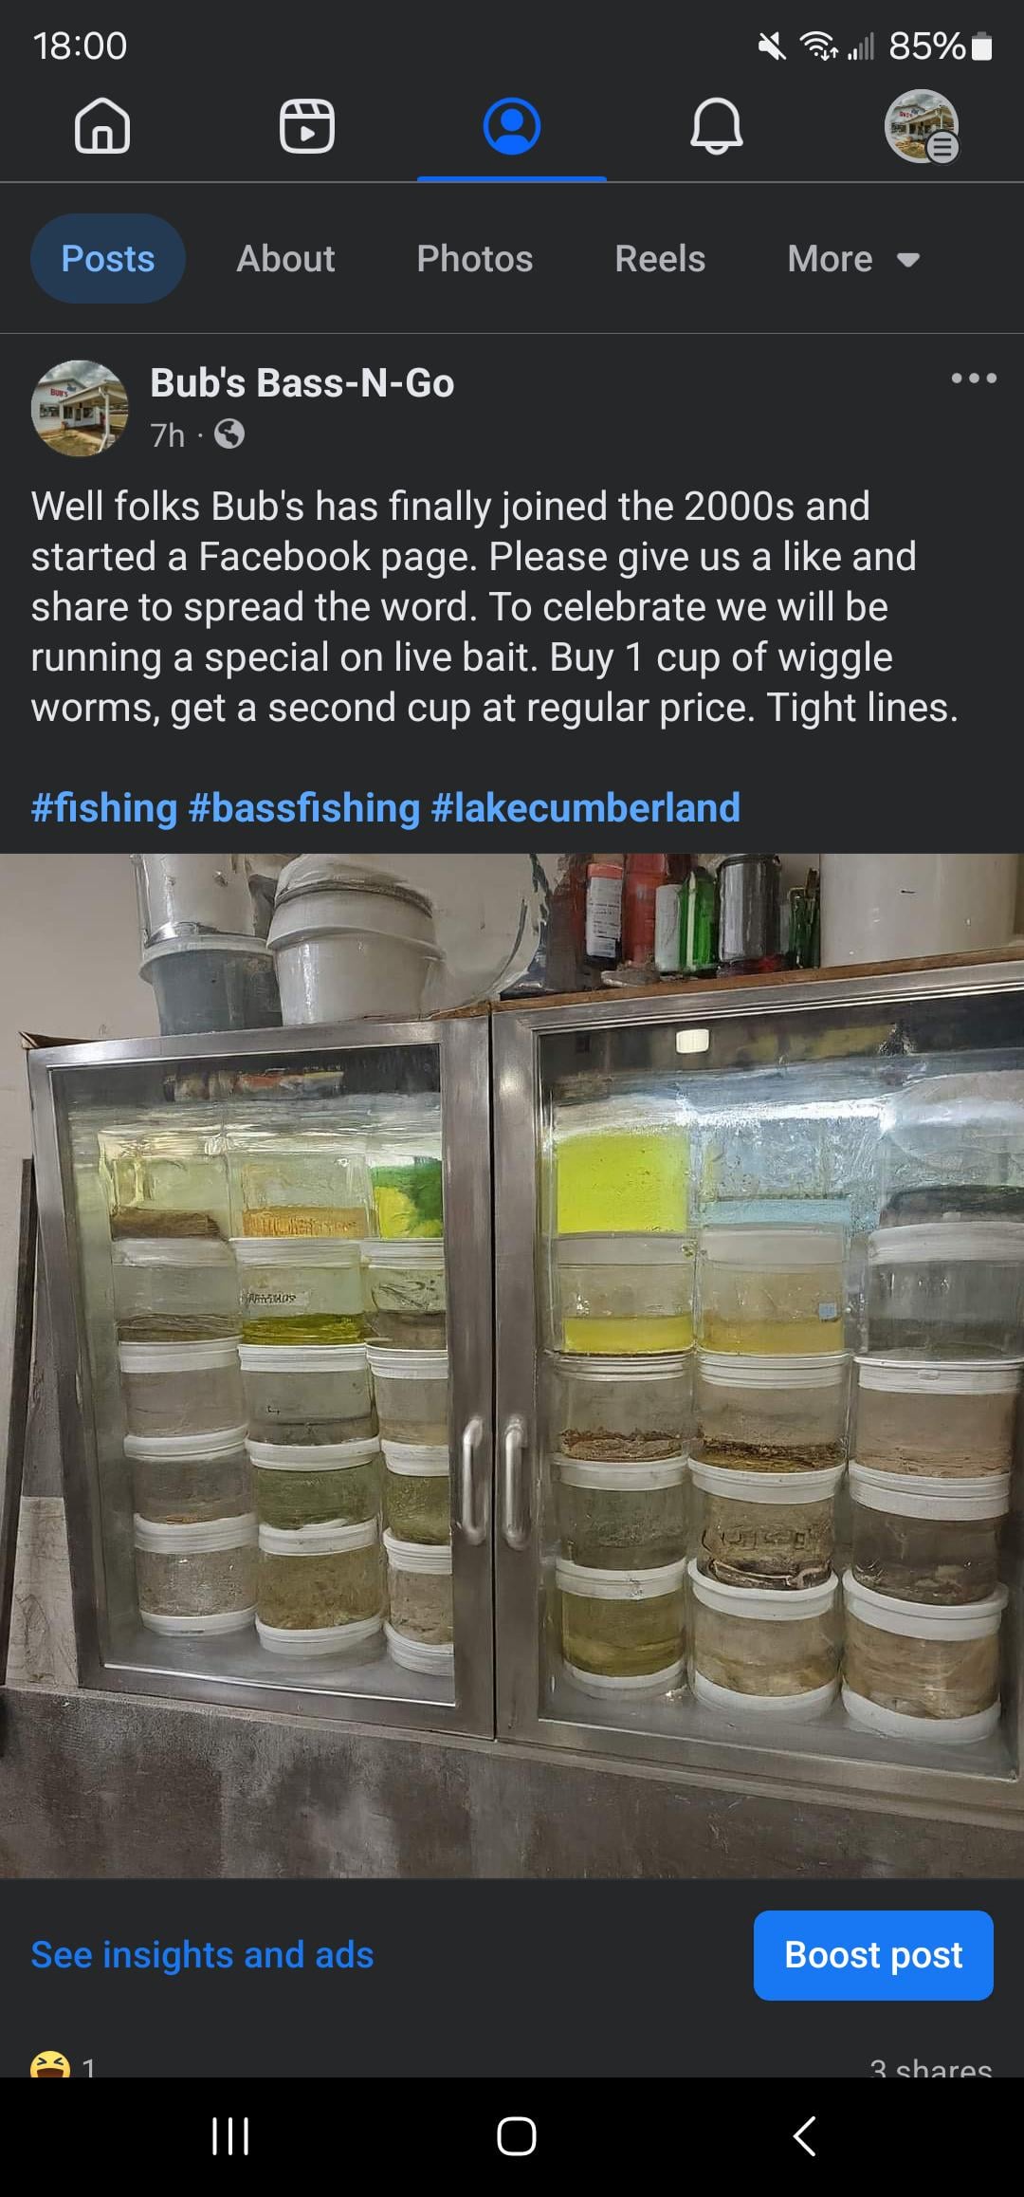Open the live bait cooler photo
The height and width of the screenshot is (2197, 1024).
point(512,1366)
